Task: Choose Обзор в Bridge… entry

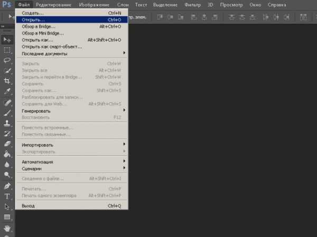Action: coord(72,26)
